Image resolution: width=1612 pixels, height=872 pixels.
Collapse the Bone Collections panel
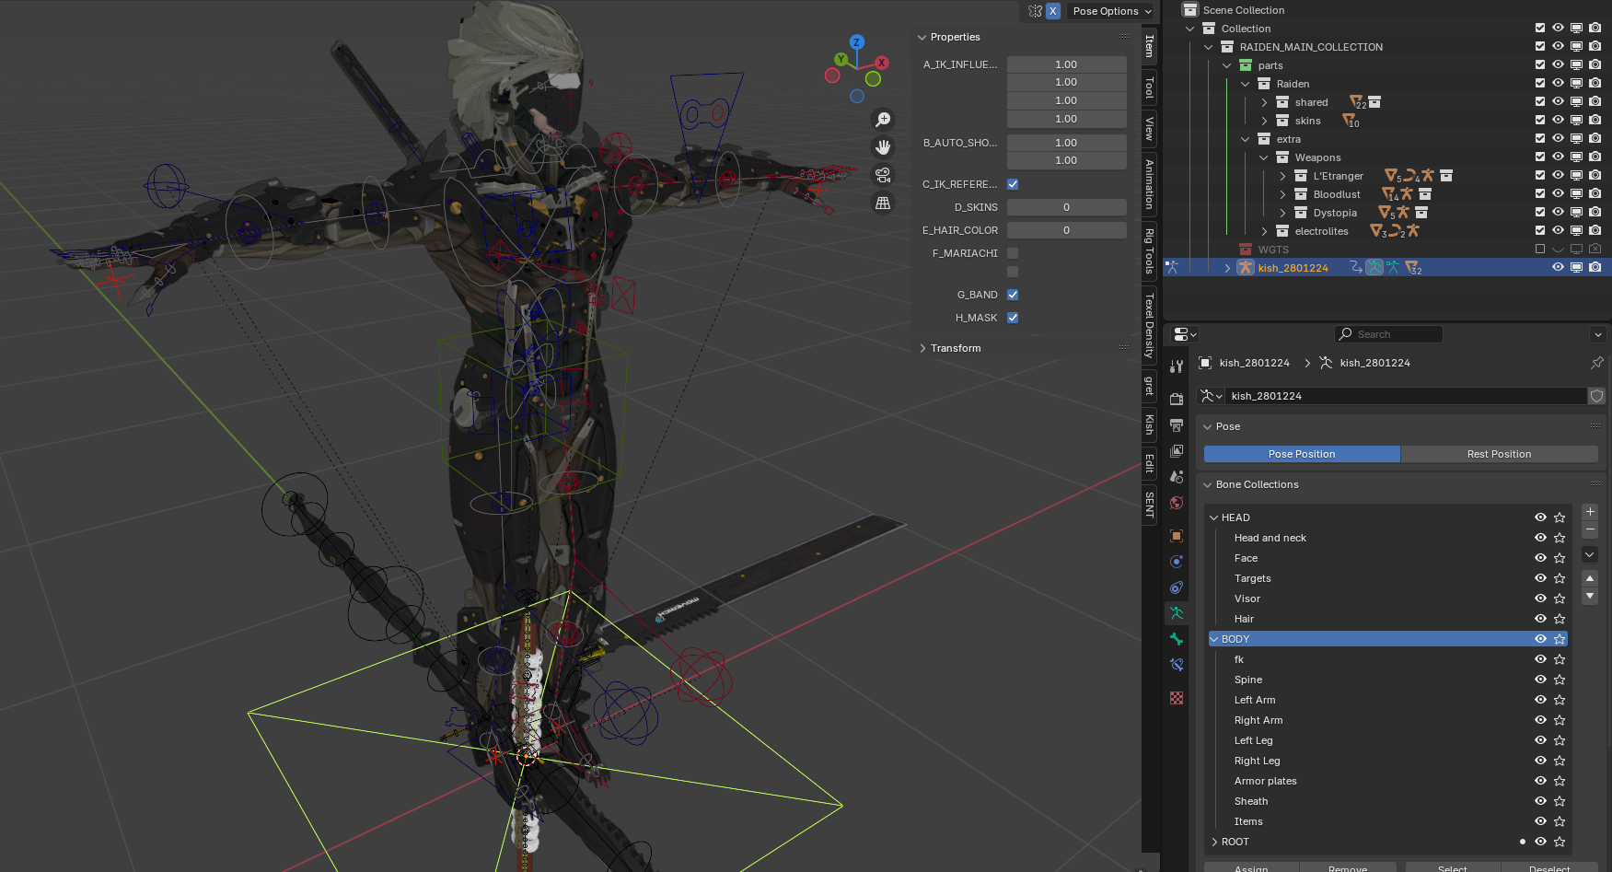click(x=1208, y=484)
